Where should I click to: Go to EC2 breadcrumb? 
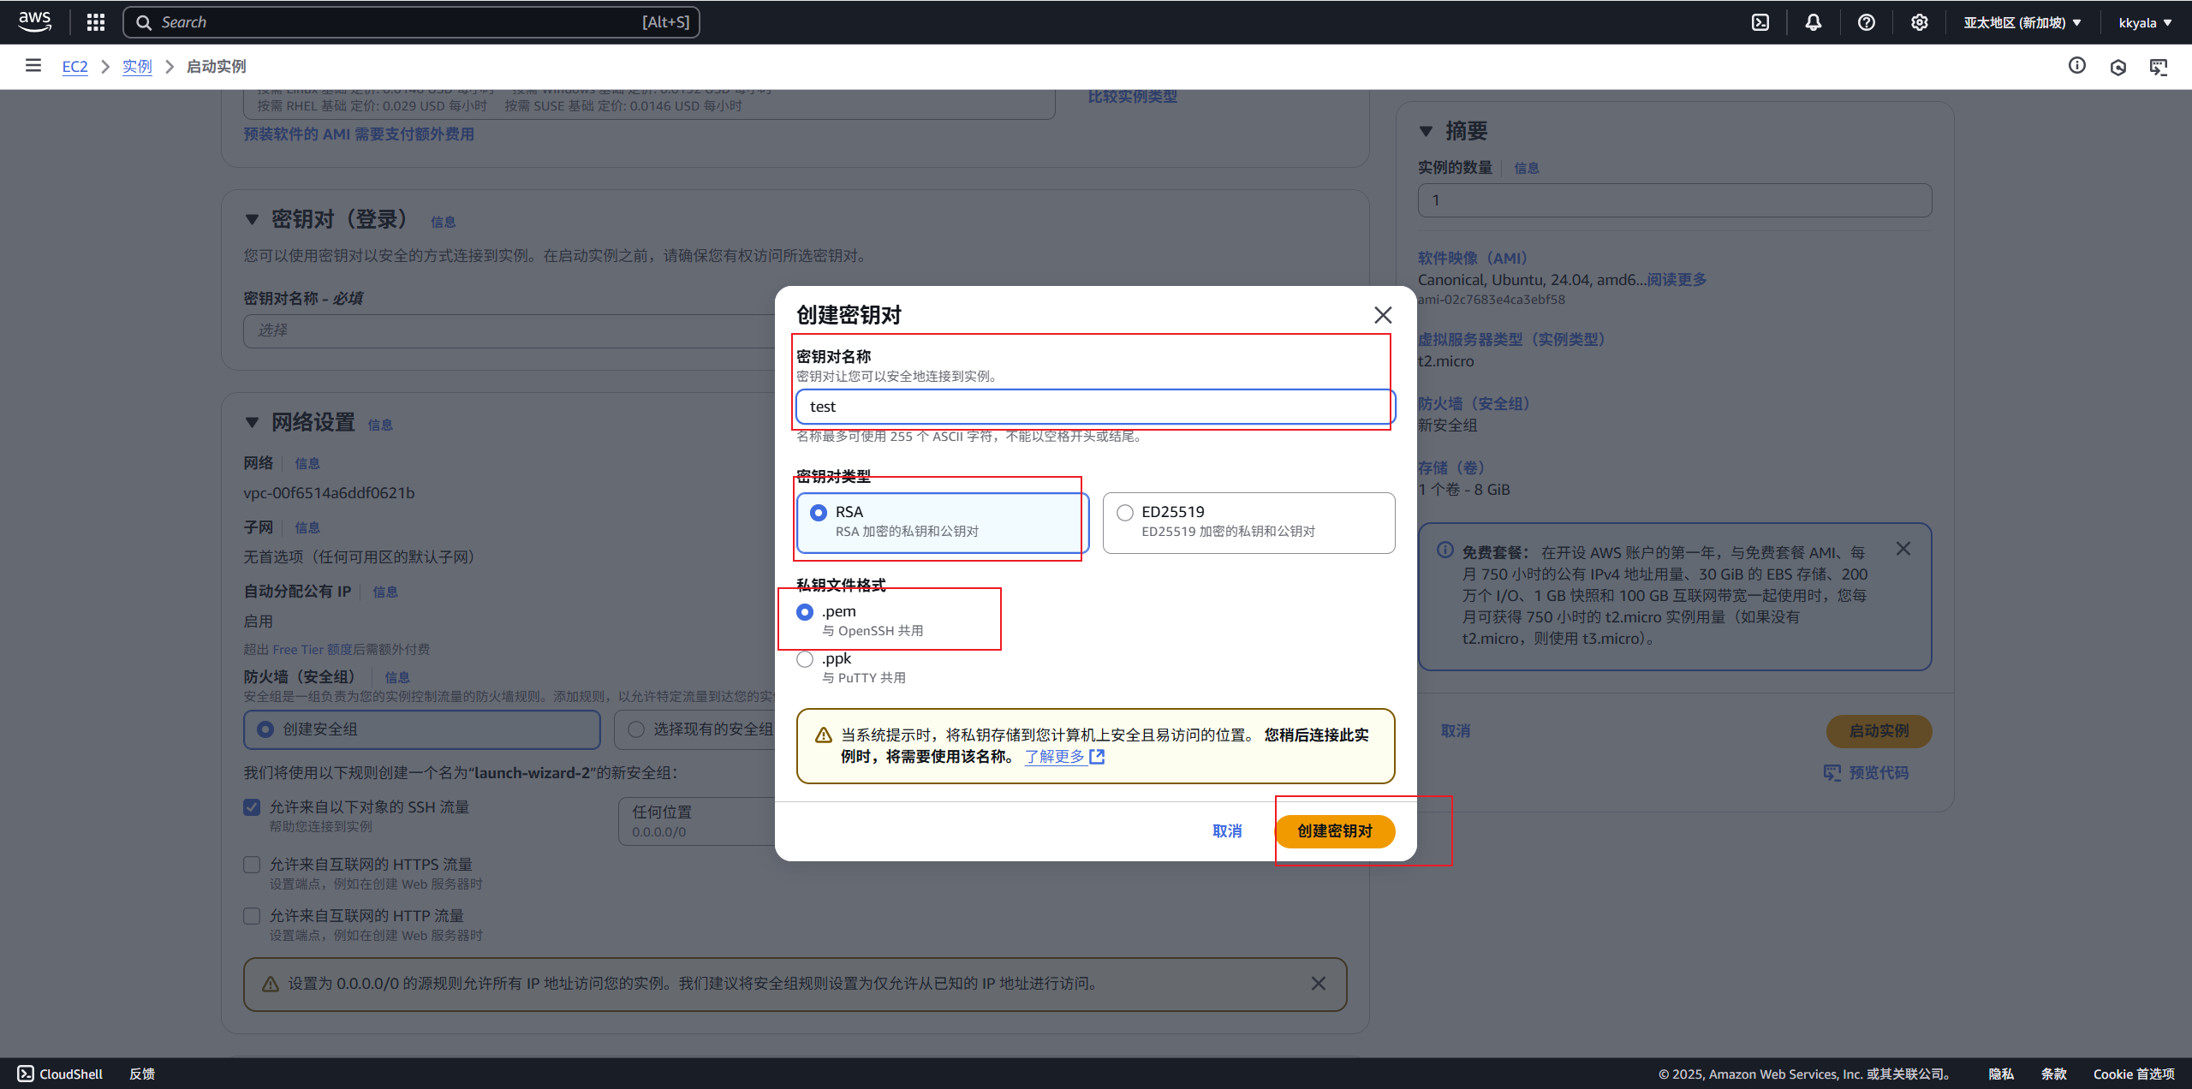coord(74,66)
